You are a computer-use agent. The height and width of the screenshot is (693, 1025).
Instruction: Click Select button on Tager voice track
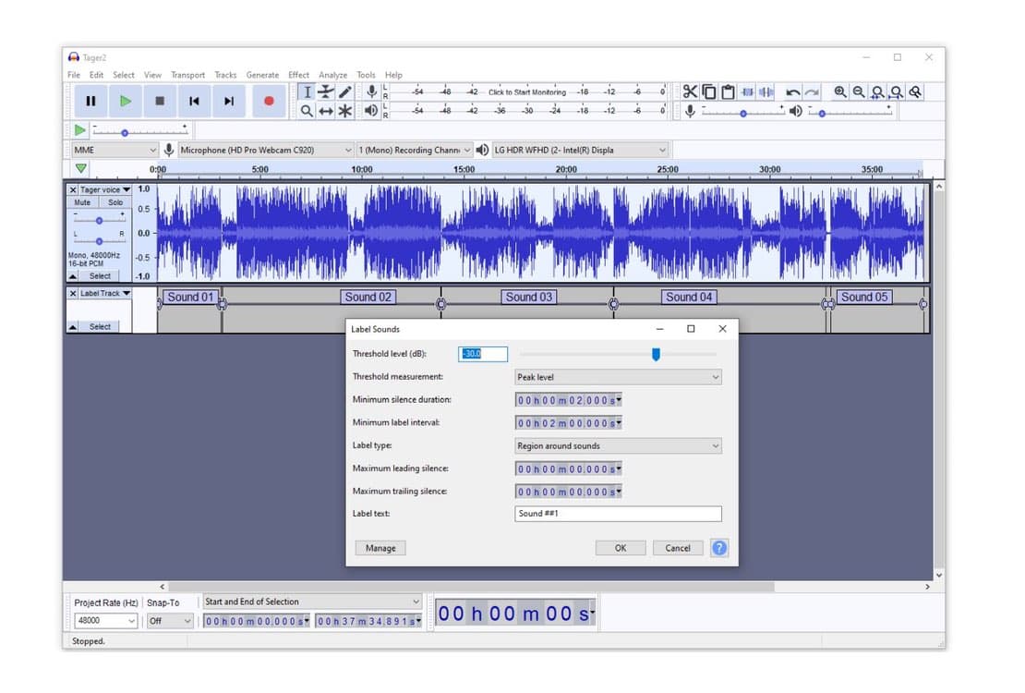click(100, 276)
